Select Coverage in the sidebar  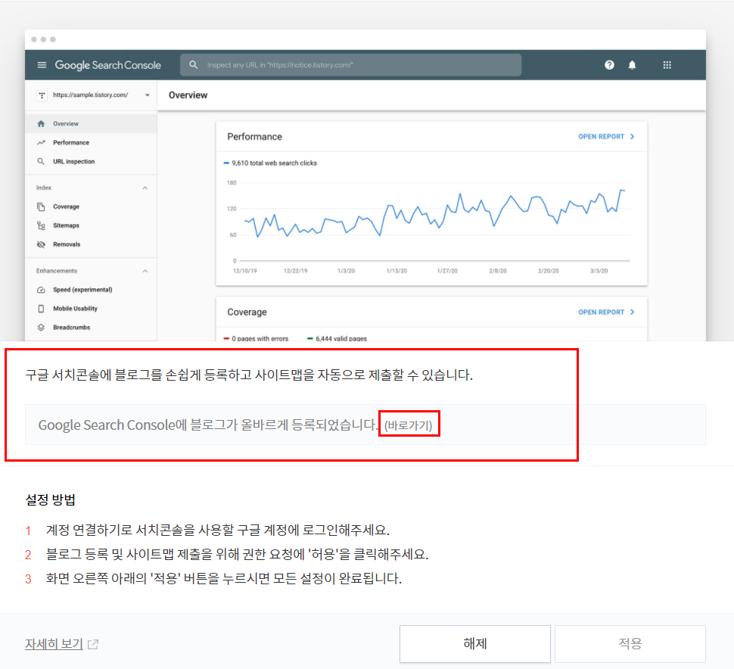click(91, 207)
